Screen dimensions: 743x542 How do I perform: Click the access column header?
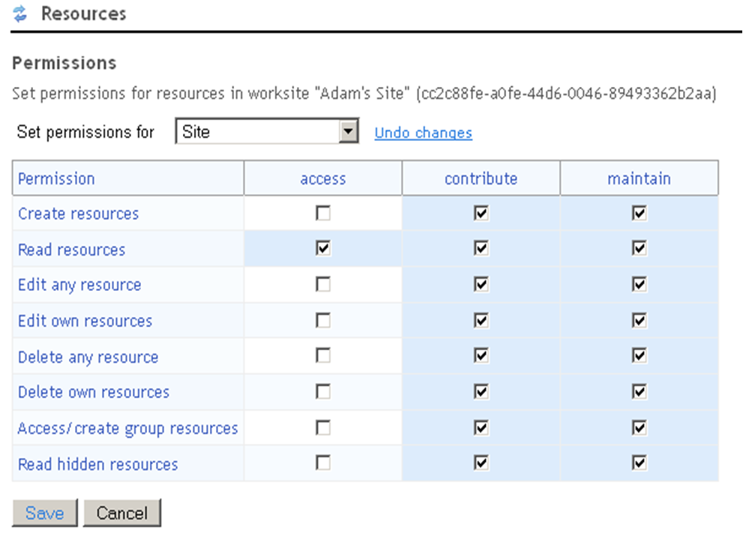(323, 178)
